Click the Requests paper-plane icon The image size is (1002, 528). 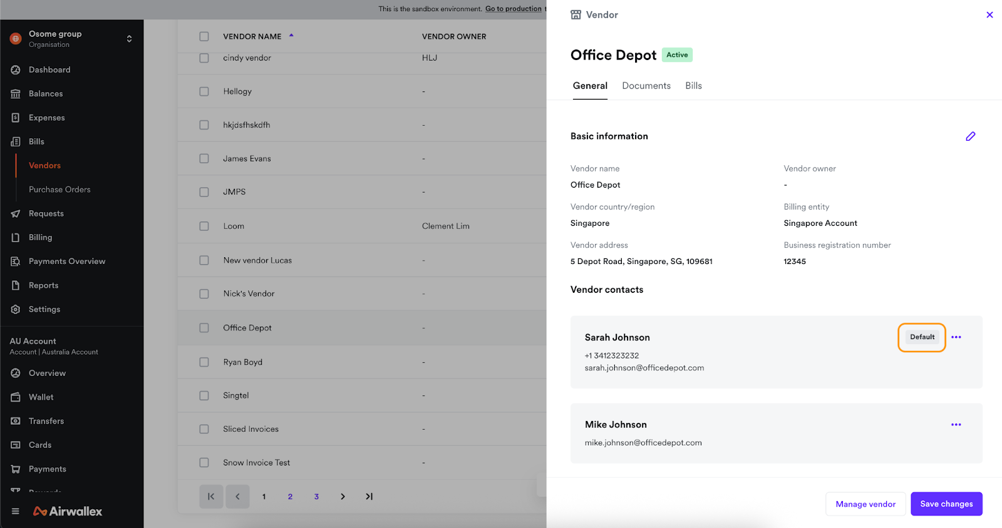[16, 214]
